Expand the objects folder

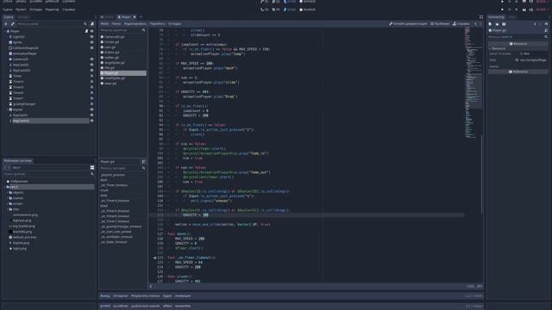point(8,193)
